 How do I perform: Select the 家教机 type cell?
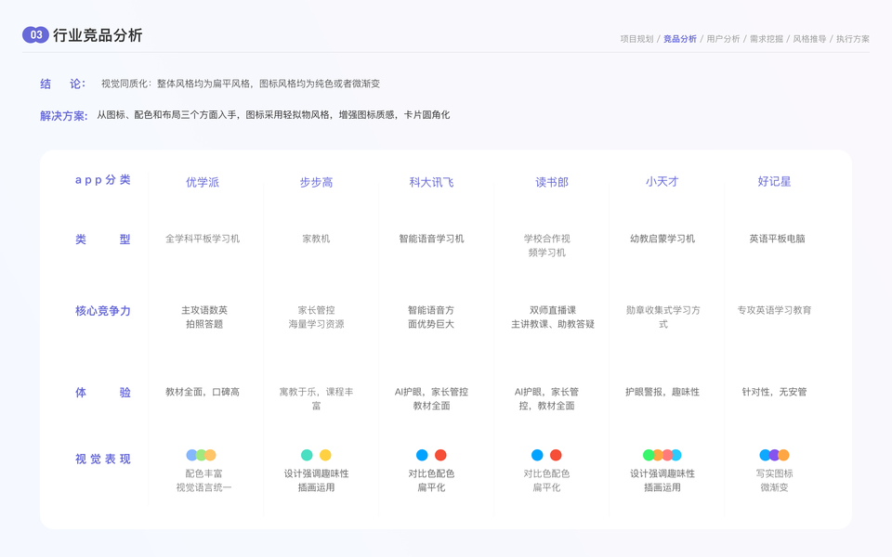(316, 239)
